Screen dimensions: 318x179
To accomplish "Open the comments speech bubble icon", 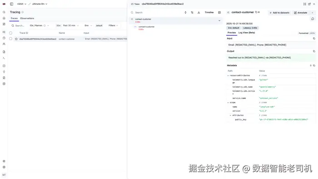I will [x=313, y=19].
